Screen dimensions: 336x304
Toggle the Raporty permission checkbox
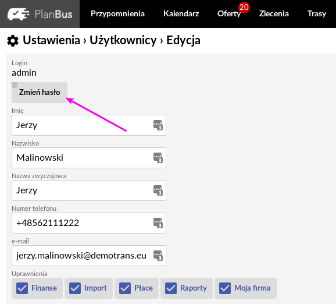pyautogui.click(x=171, y=288)
